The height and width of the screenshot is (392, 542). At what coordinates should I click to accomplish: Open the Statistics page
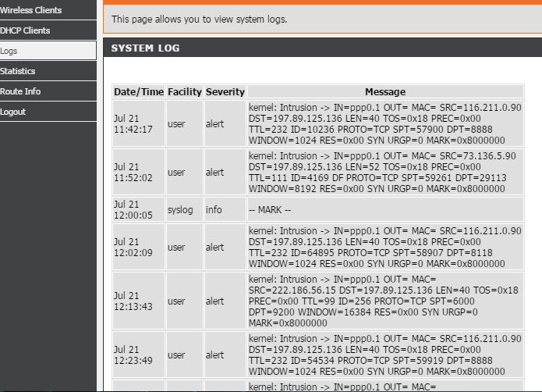click(x=18, y=71)
